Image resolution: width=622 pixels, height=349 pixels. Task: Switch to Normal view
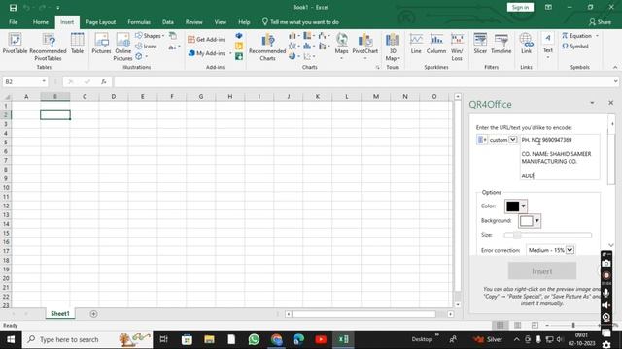coord(500,325)
